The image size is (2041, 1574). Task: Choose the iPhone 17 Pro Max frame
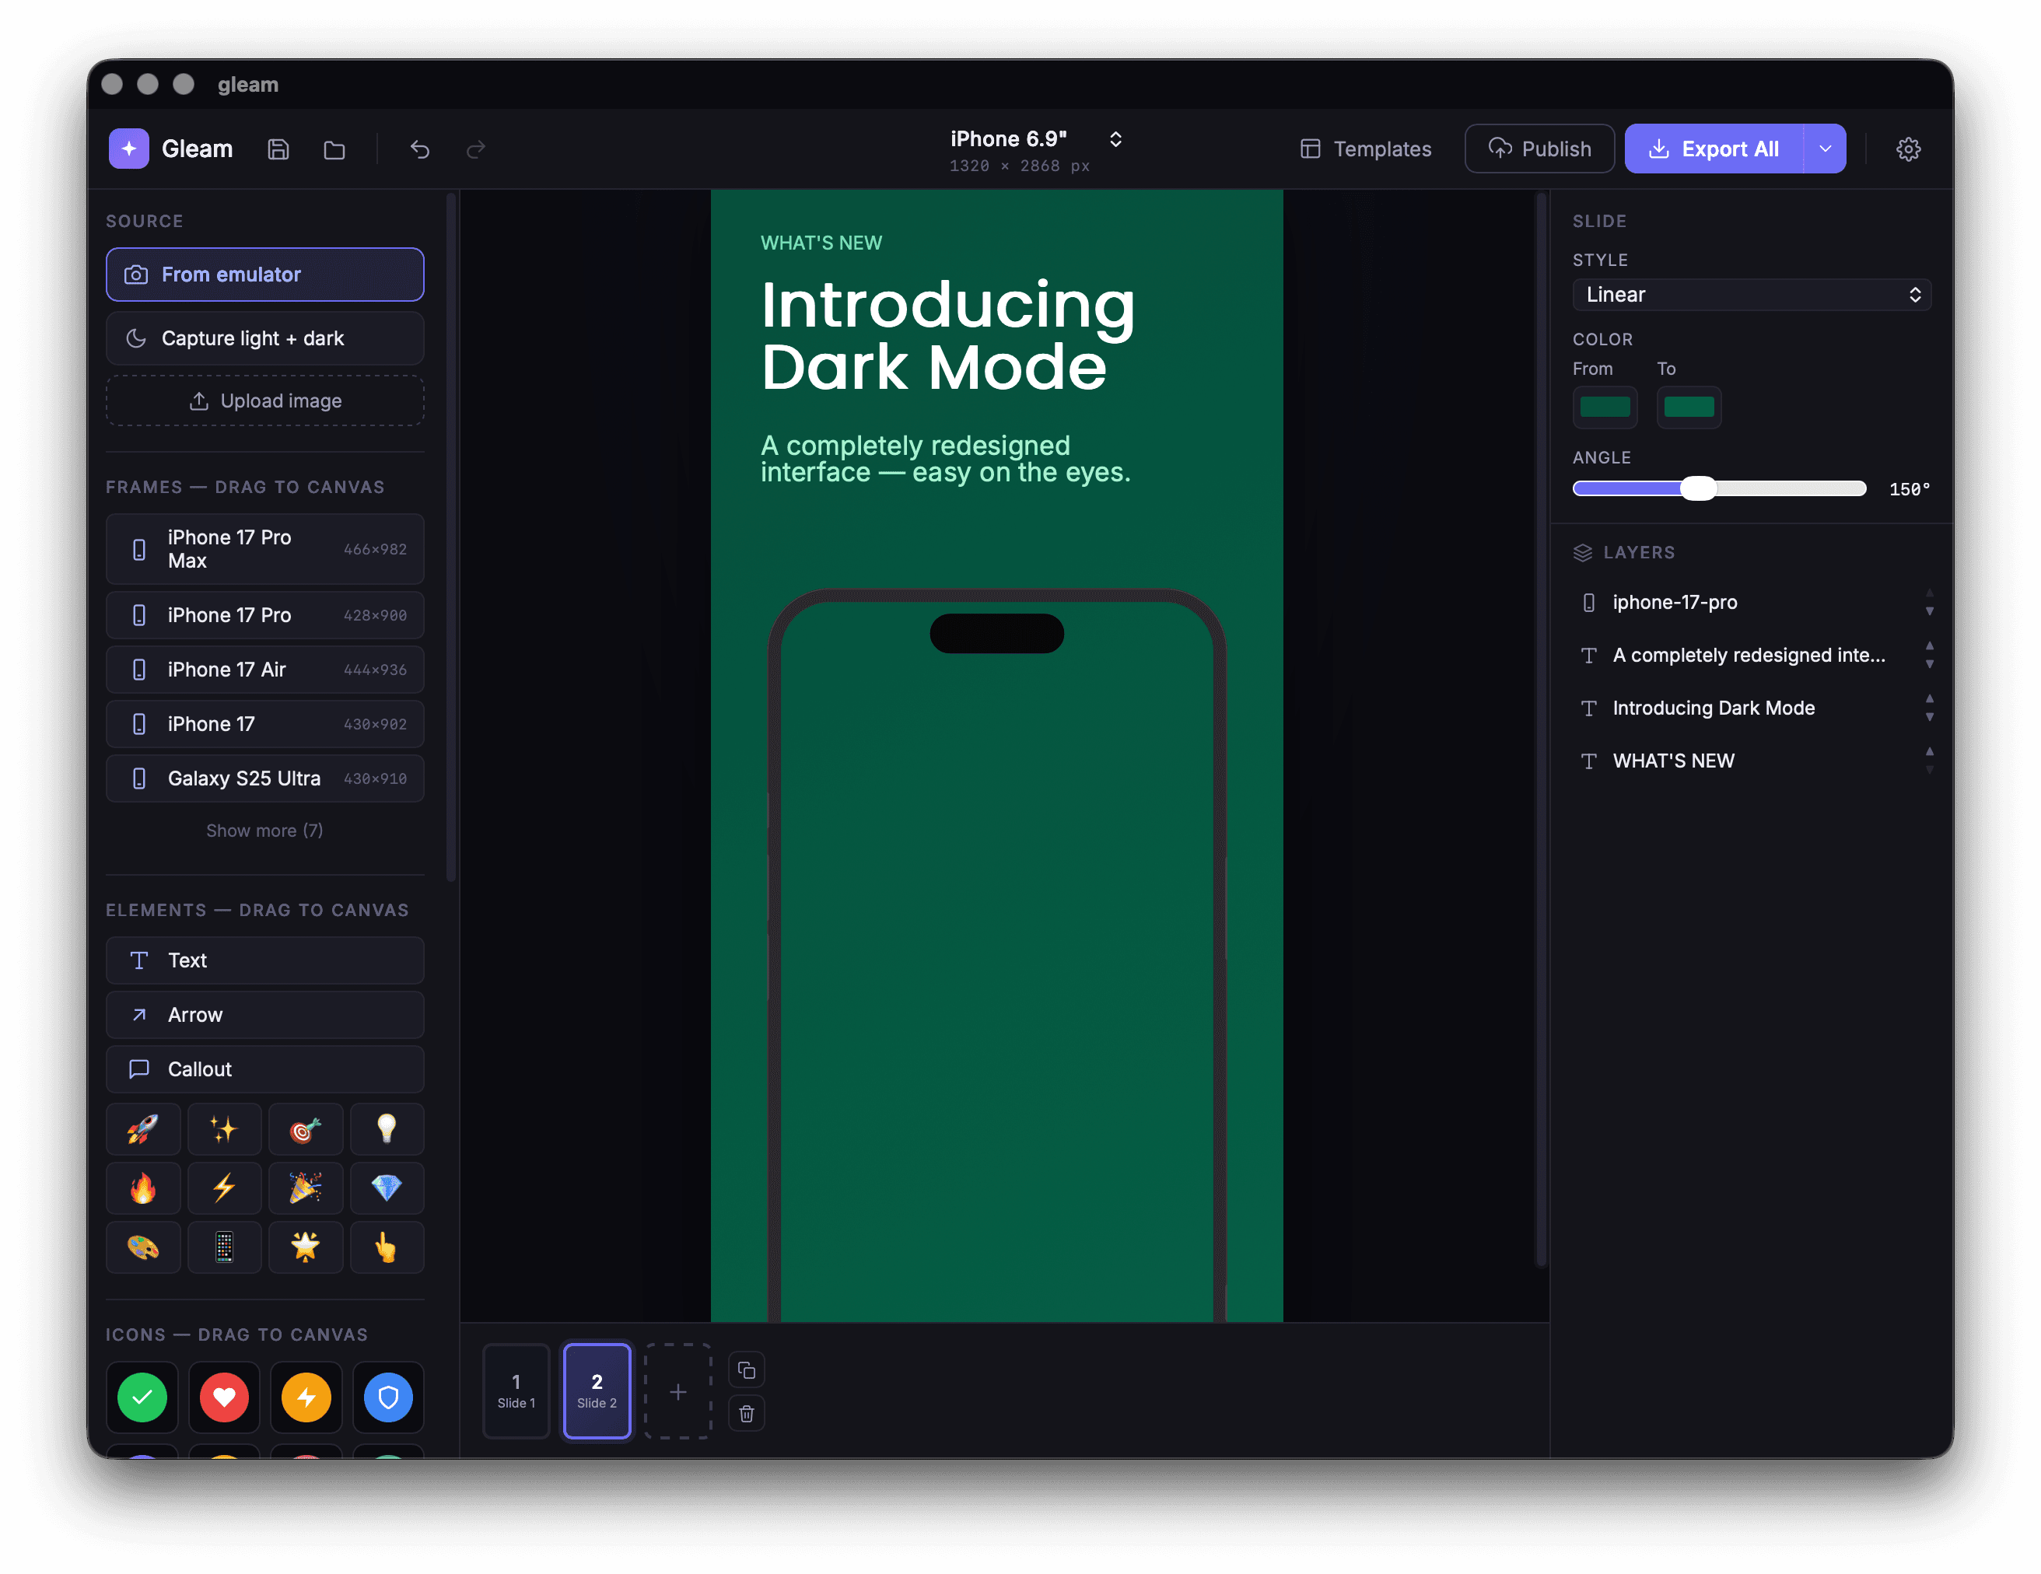pos(264,549)
